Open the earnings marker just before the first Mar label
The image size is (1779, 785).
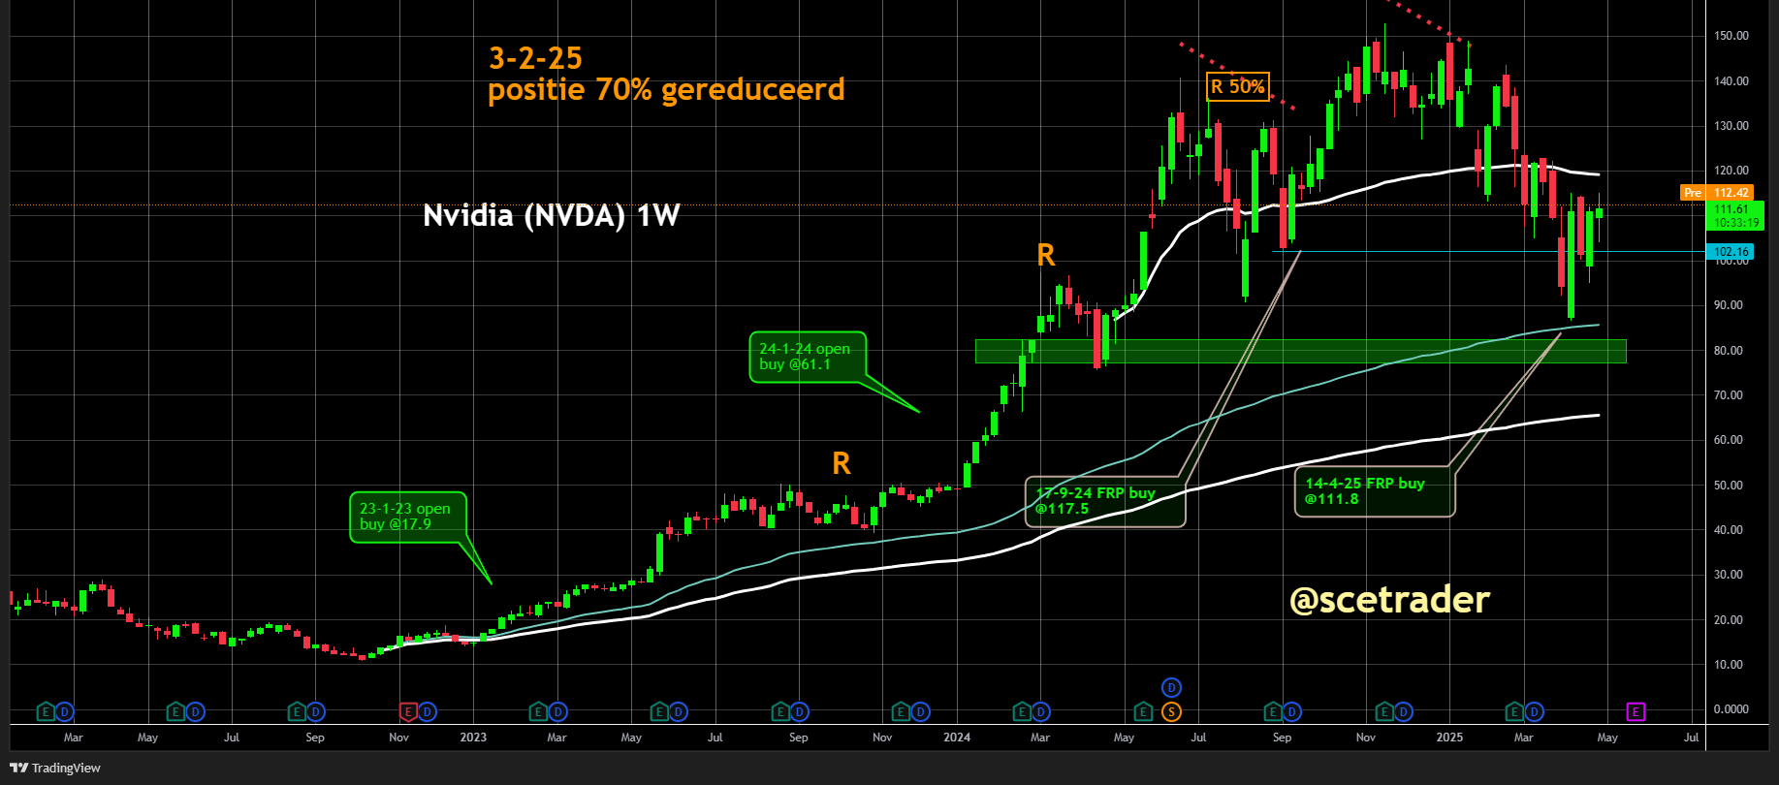click(45, 712)
